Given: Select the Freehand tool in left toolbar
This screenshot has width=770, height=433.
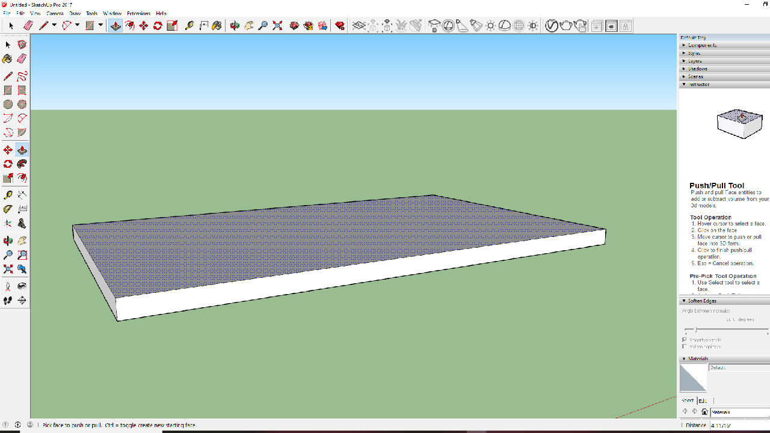Looking at the screenshot, I should pos(22,76).
